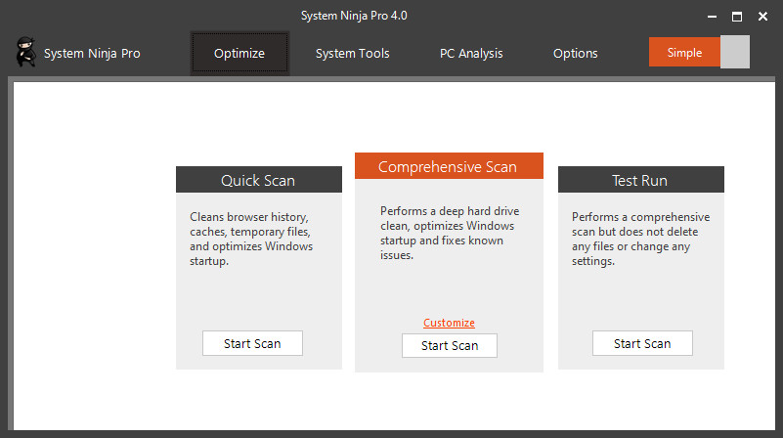The image size is (783, 438).
Task: Click the System Ninja Pro title text
Action: [x=92, y=53]
